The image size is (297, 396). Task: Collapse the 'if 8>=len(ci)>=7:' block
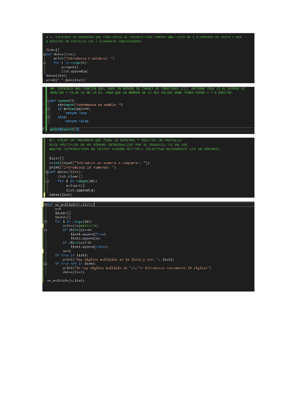pos(49,109)
